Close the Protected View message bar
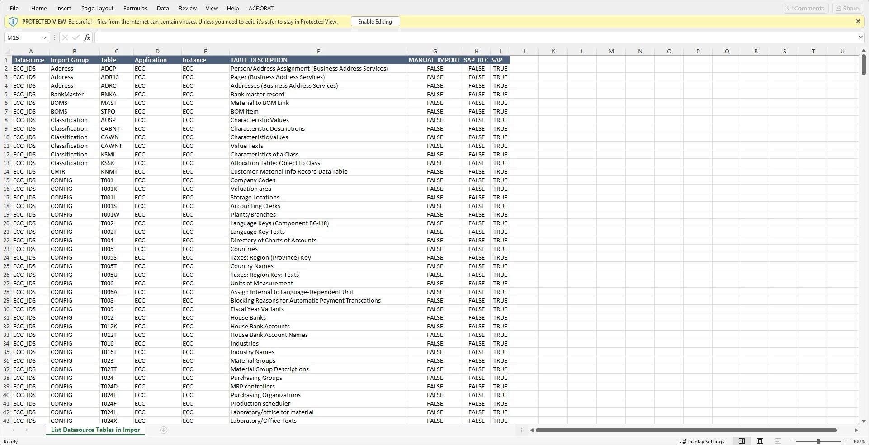The width and height of the screenshot is (869, 445). (858, 21)
